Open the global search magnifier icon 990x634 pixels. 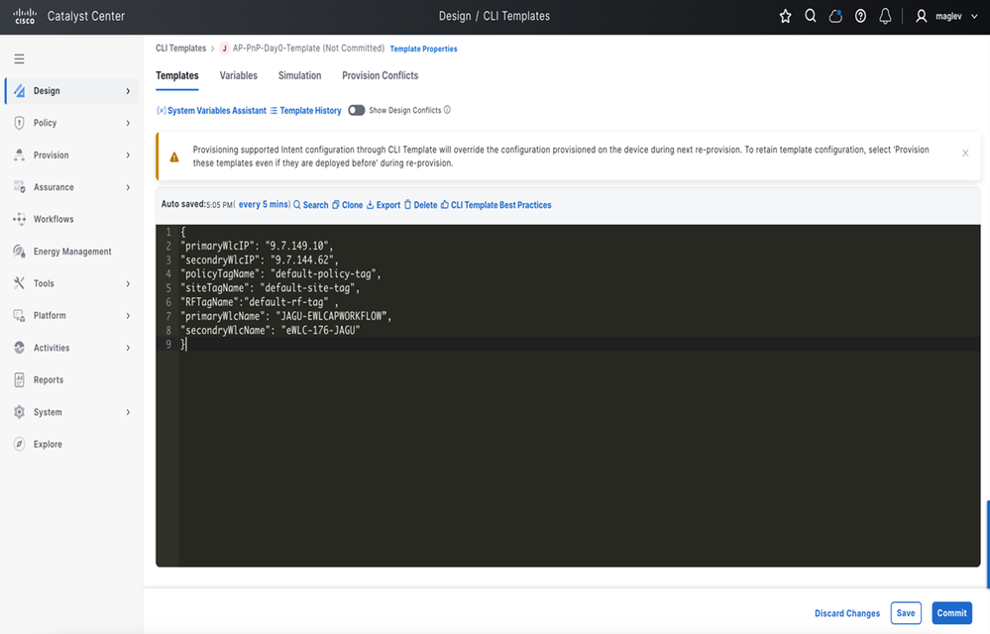810,16
